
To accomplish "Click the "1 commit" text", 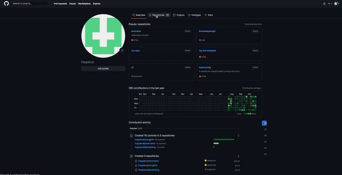I will pyautogui.click(x=161, y=147).
